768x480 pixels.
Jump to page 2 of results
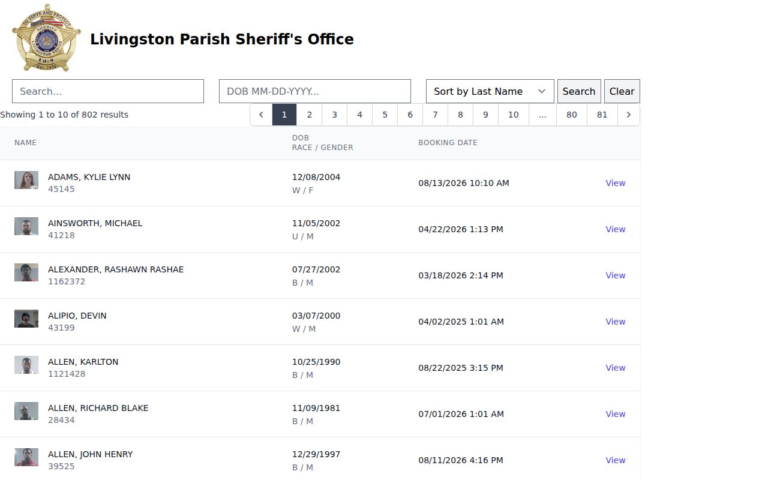310,115
